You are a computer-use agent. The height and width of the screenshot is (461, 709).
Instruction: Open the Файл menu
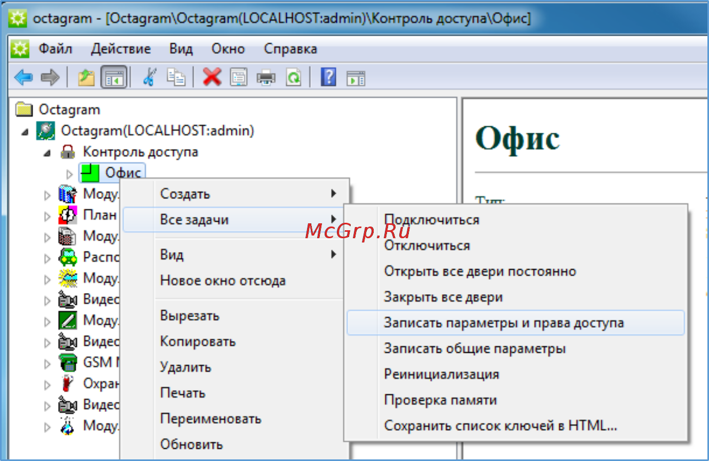(55, 50)
